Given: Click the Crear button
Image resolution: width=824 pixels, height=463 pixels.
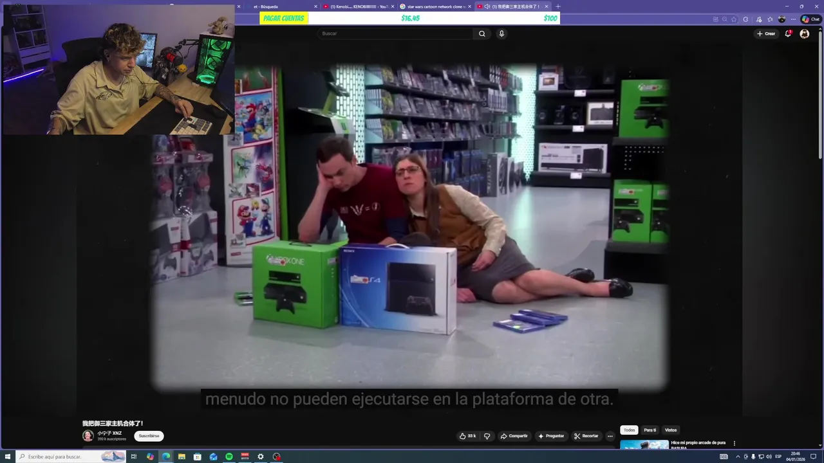Looking at the screenshot, I should 766,33.
